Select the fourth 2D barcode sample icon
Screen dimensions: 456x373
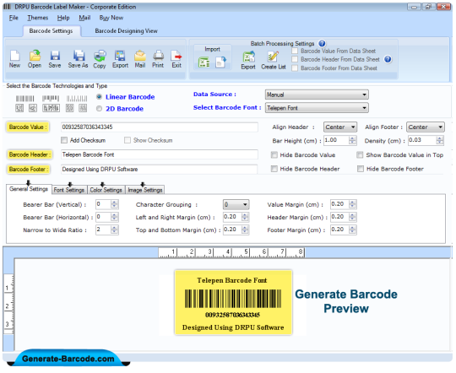pyautogui.click(x=69, y=109)
